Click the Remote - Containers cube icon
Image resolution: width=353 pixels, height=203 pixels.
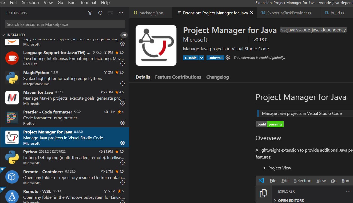point(12,177)
